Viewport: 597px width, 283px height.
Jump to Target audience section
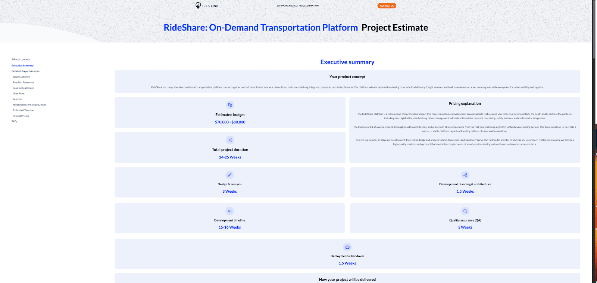[x=21, y=77]
